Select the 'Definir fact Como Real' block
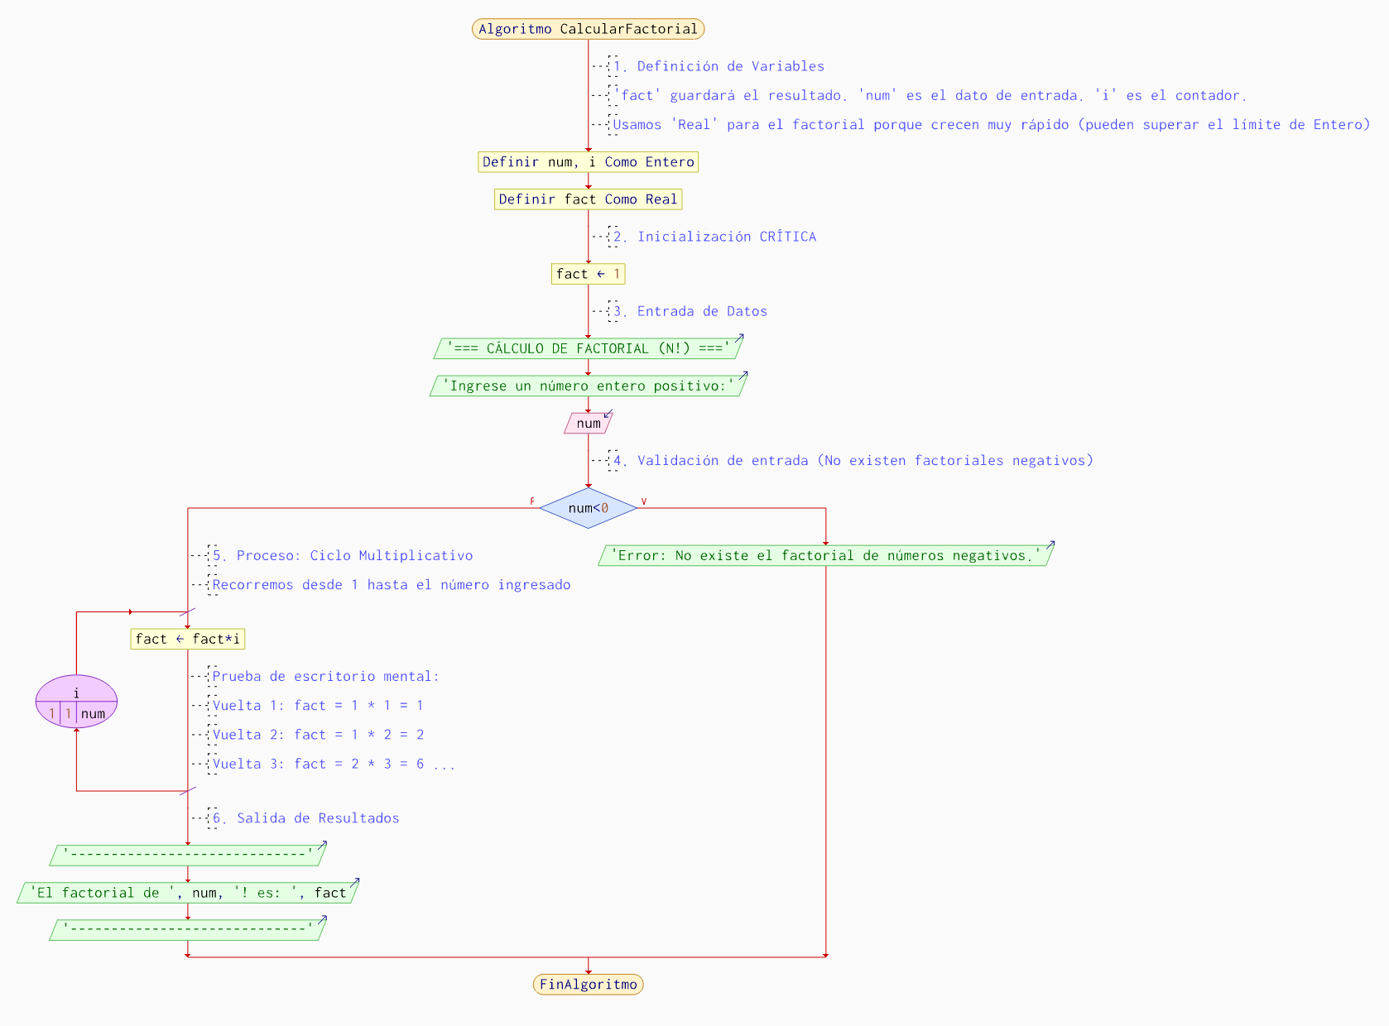 588,199
